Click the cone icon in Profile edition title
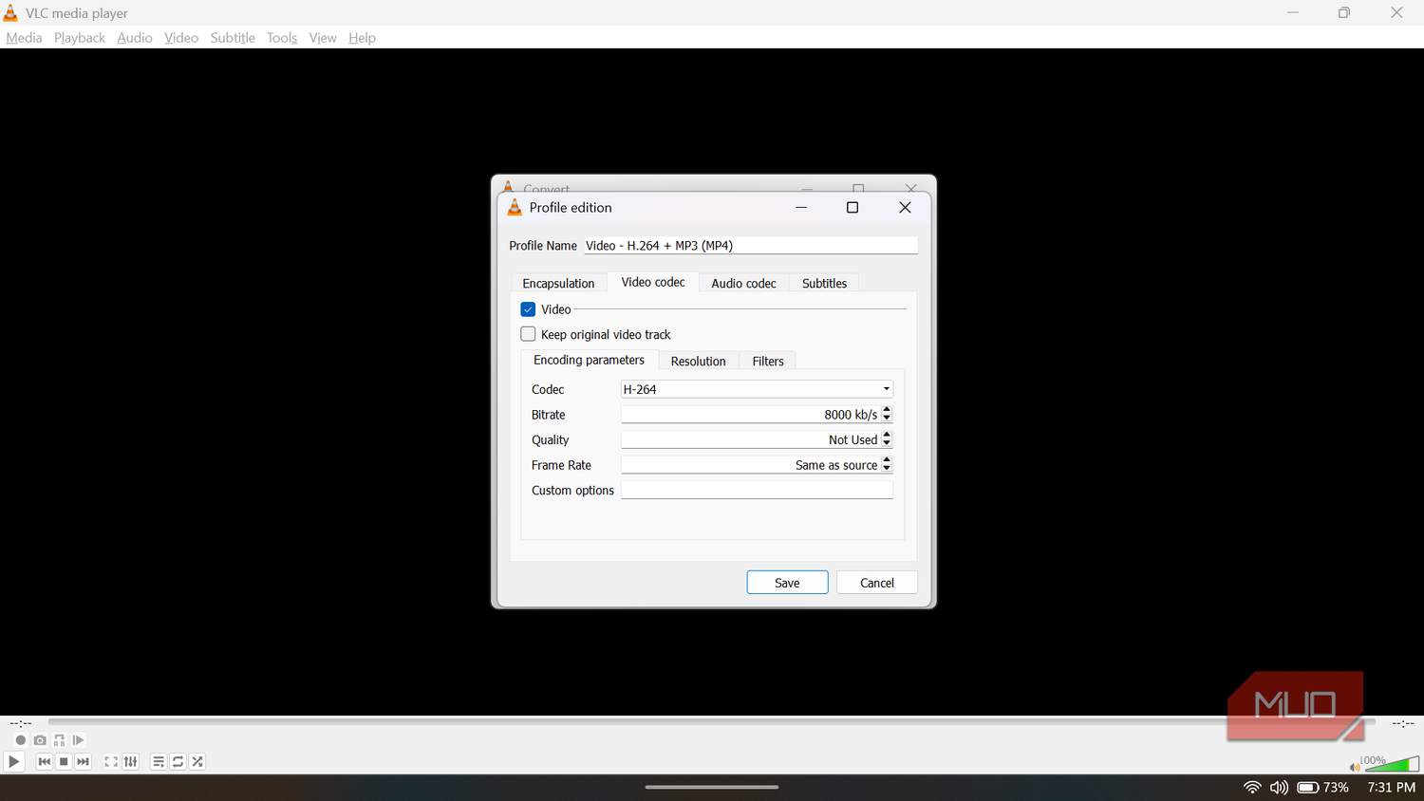 pos(515,207)
